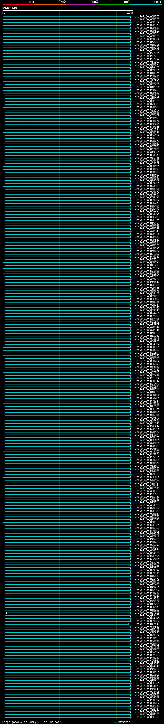
Task: Select hit label UniRef100_A5YMH3
Action: (147, 50)
